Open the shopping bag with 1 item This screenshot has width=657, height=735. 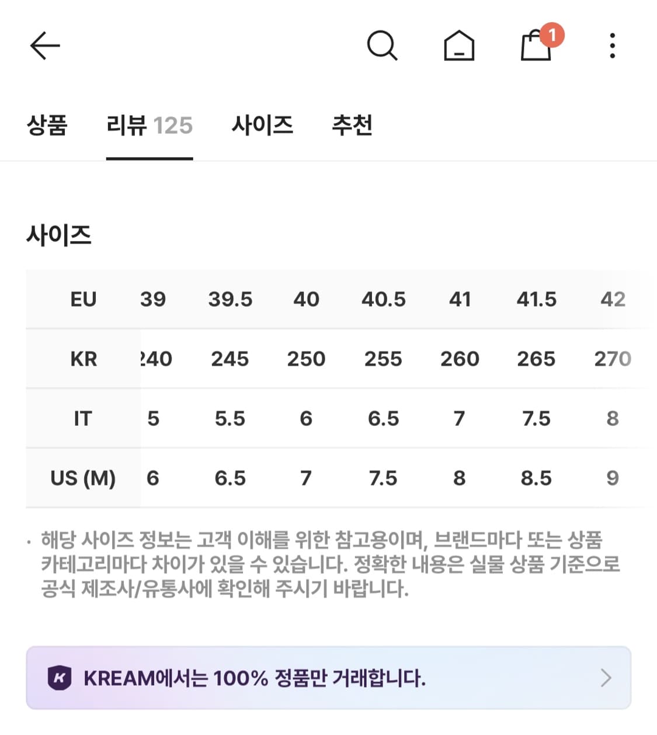click(535, 48)
